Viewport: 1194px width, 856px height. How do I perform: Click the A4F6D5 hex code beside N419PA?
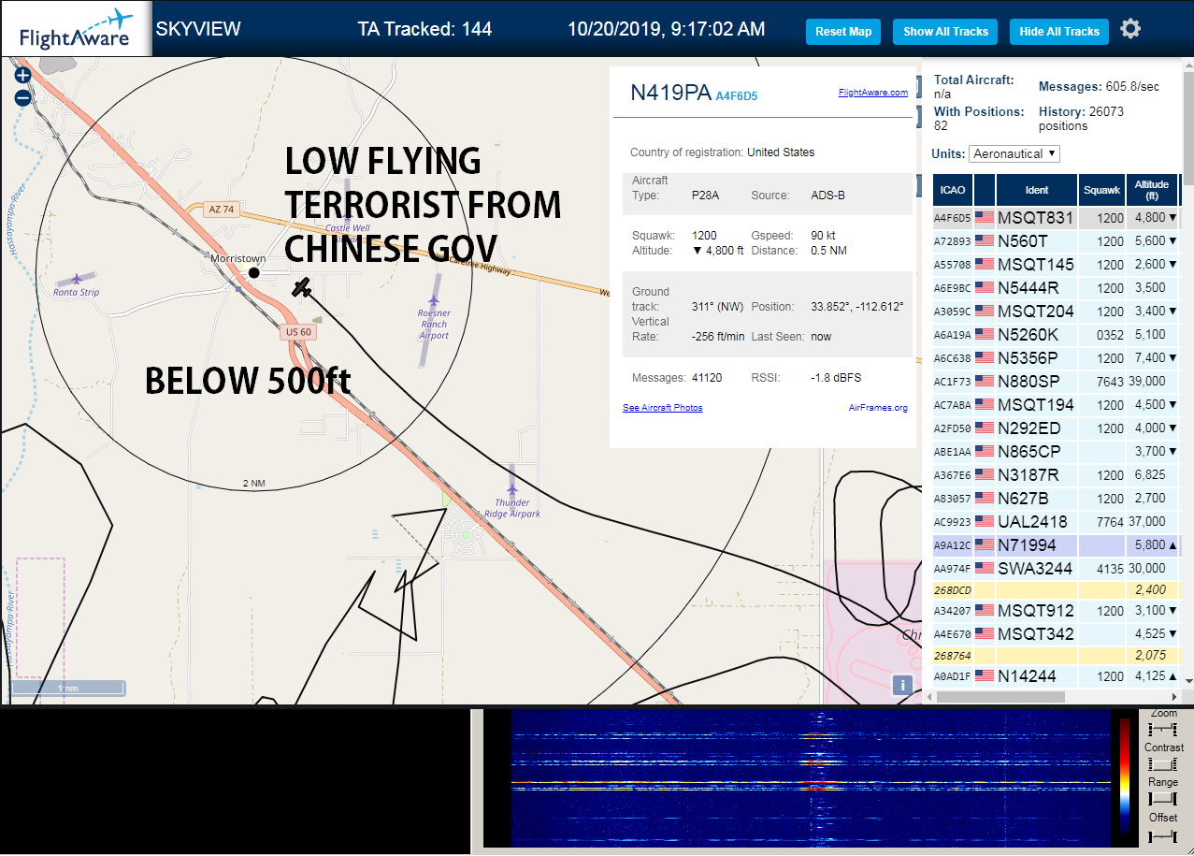pyautogui.click(x=736, y=95)
